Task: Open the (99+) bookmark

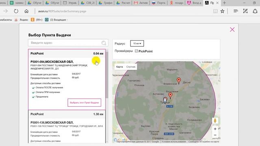Action: click(x=37, y=20)
